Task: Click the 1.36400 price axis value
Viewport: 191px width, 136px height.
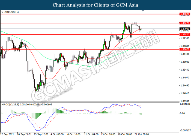Action: (x=185, y=54)
